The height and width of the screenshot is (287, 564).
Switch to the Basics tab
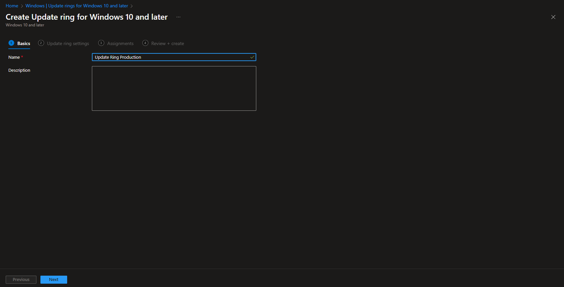pos(24,43)
